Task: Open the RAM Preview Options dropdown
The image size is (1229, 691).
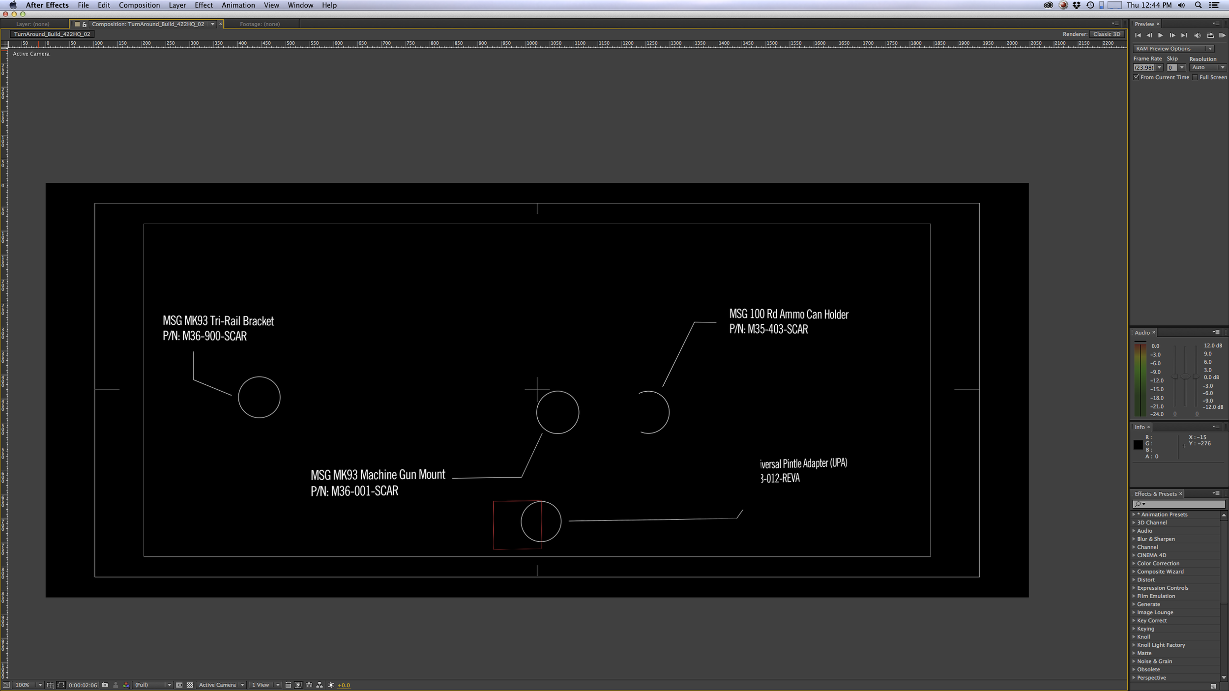Action: coord(1174,49)
